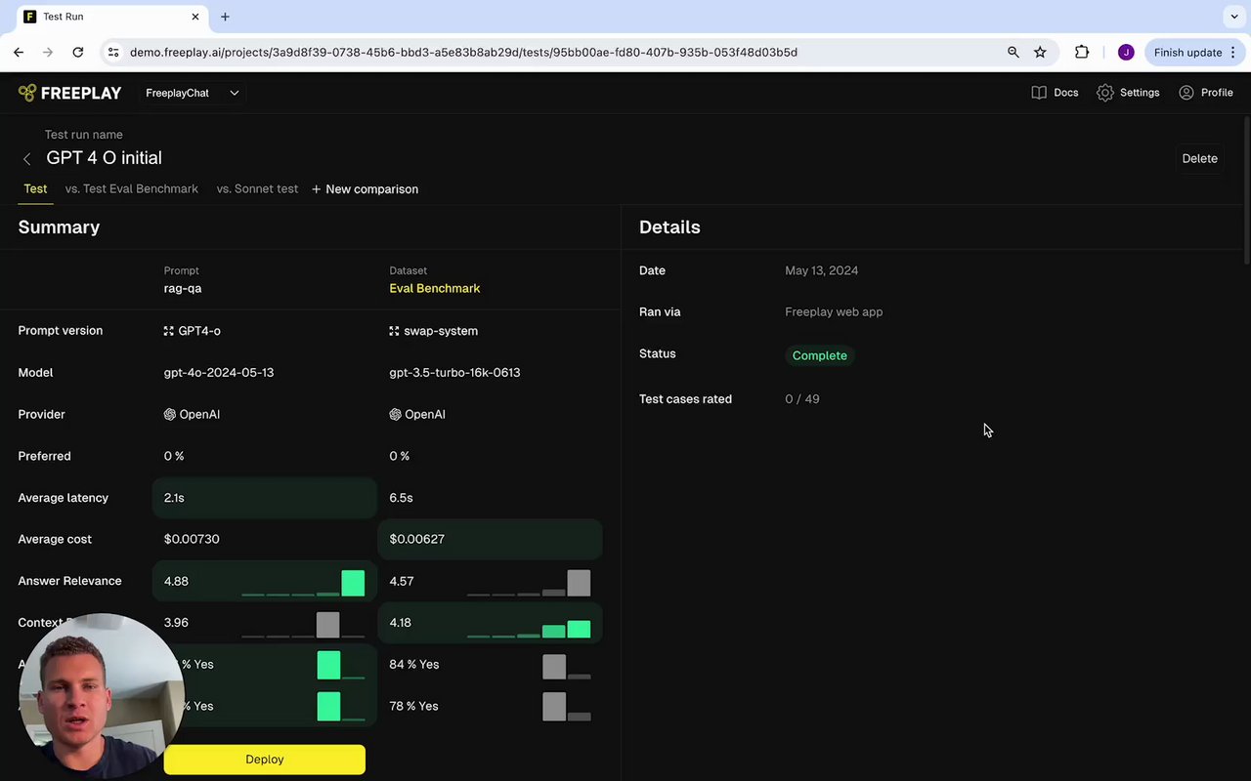The height and width of the screenshot is (781, 1251).
Task: Open site information icon in address bar
Action: (113, 52)
